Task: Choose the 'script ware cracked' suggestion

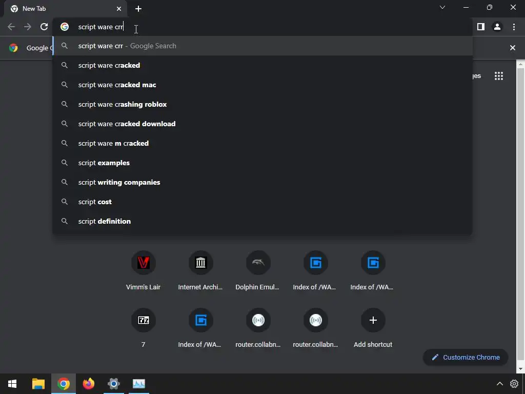Action: [263, 65]
